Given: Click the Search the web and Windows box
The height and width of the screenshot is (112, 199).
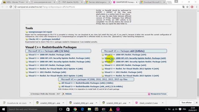Looking at the screenshot, I should [x=32, y=109].
